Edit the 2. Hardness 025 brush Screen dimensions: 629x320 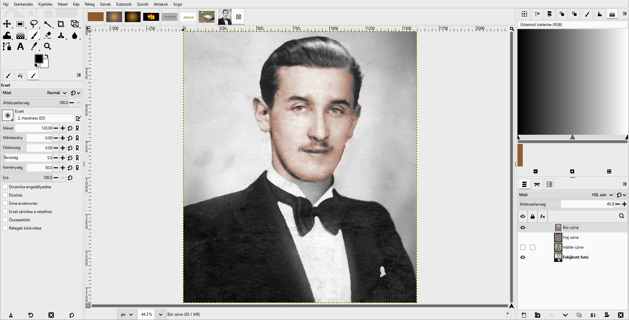point(78,118)
